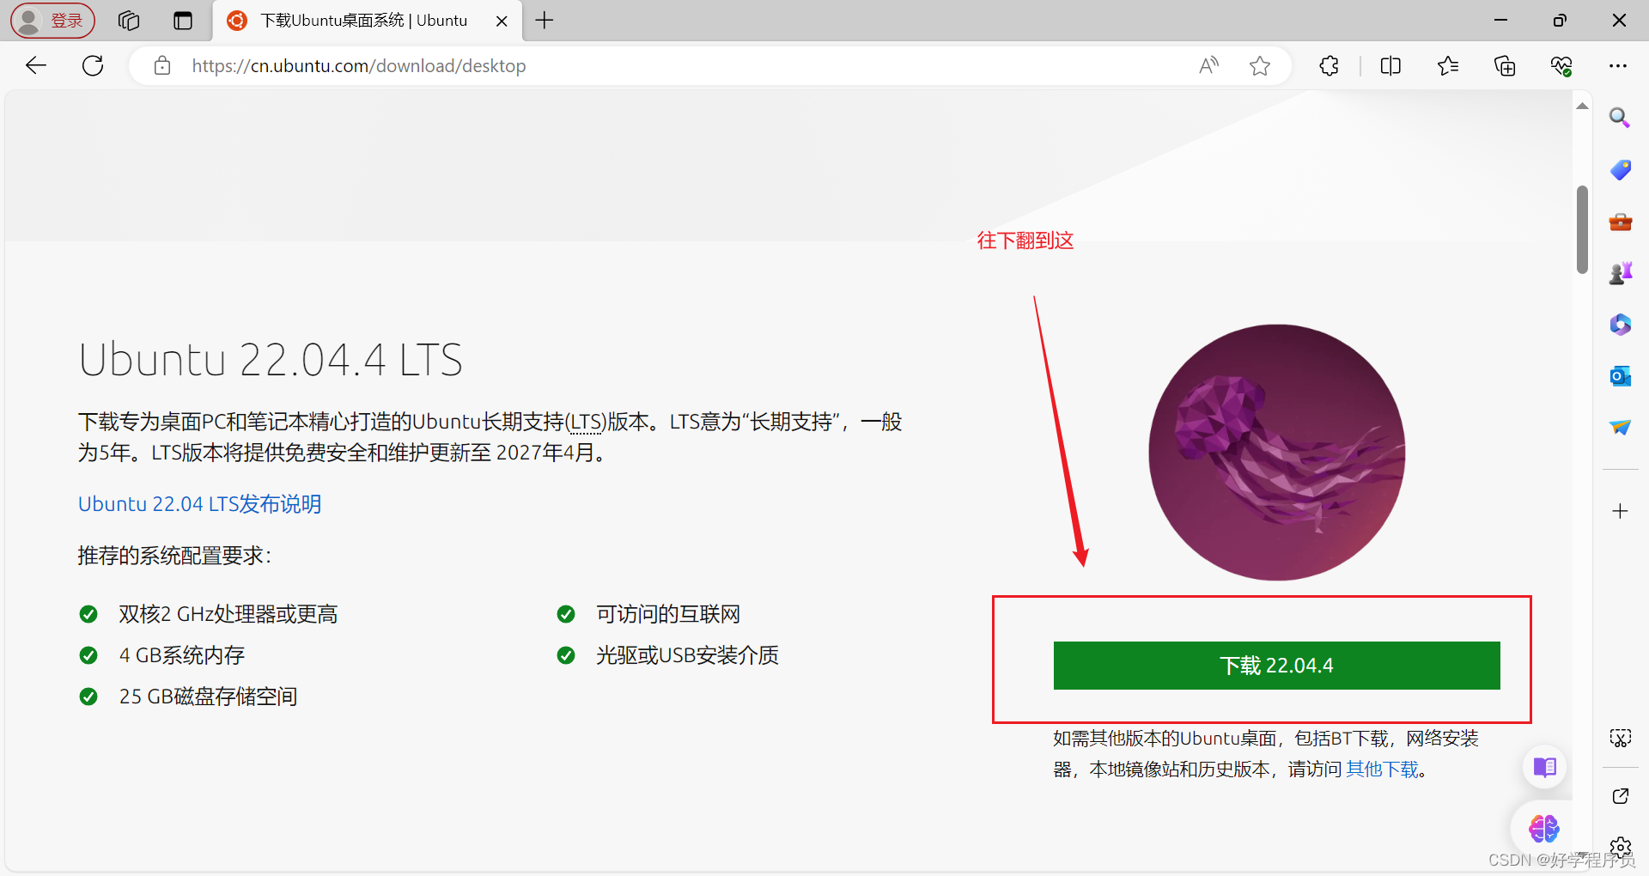The image size is (1649, 876).
Task: Open the web capture screenshot tool
Action: [x=1620, y=738]
